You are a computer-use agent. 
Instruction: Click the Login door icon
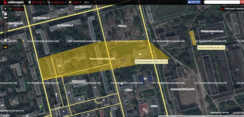[70, 2]
